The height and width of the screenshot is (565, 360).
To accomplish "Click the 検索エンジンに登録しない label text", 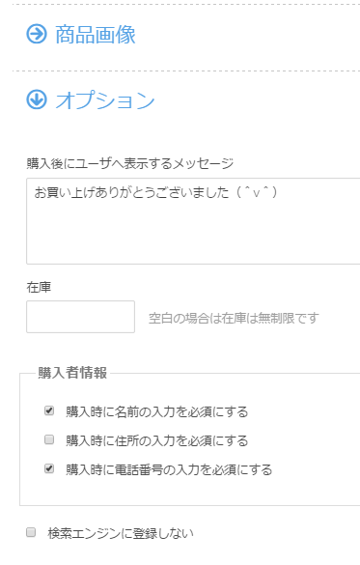I will (121, 533).
